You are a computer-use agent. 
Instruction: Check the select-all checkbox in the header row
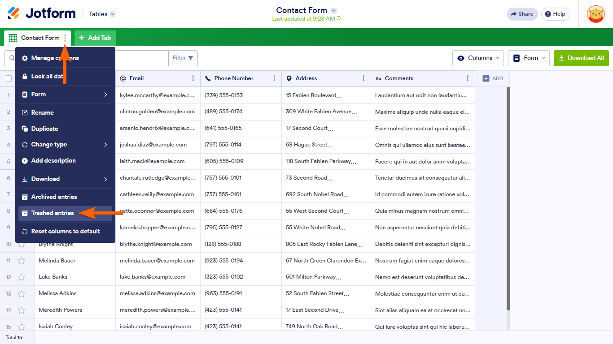[x=8, y=78]
